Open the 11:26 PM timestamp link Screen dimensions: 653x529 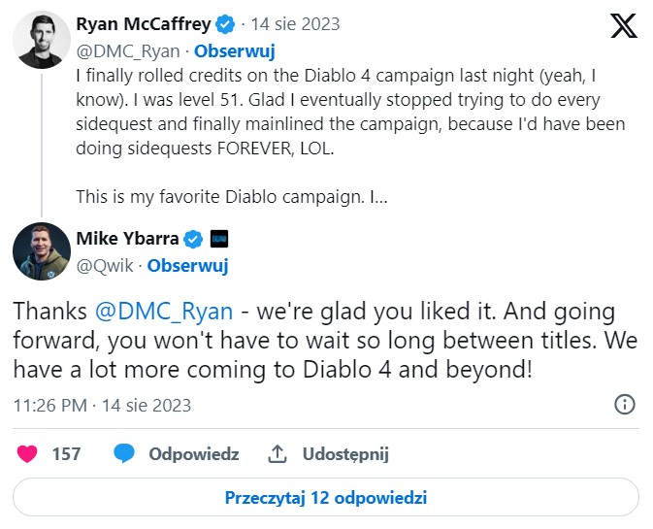102,405
